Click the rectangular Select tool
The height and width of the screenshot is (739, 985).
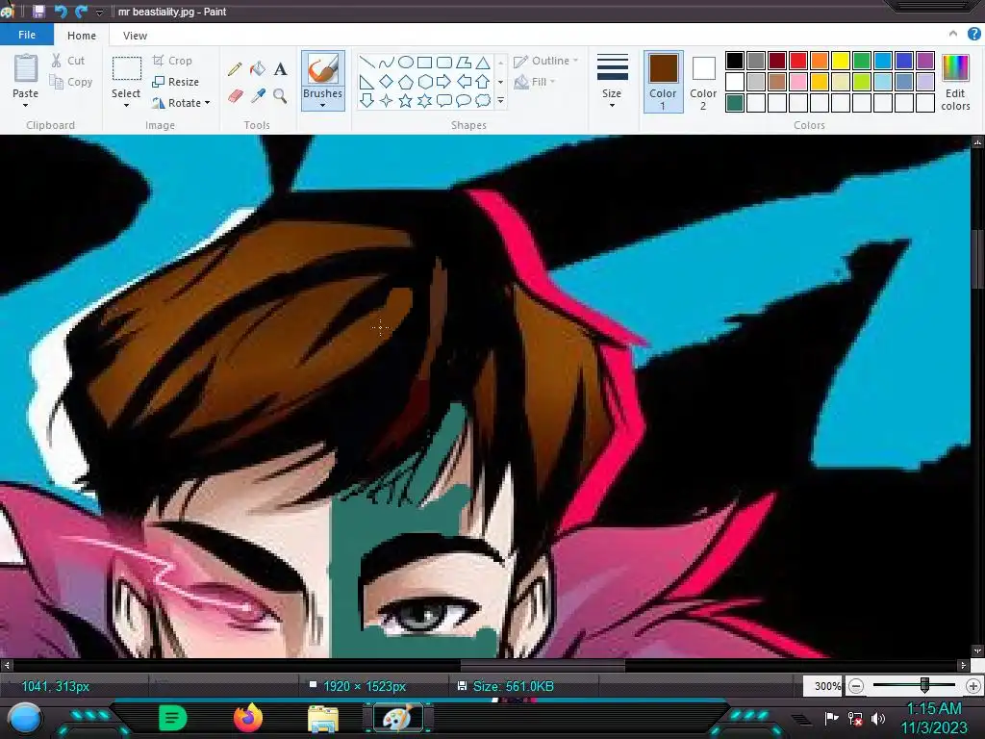coord(126,68)
